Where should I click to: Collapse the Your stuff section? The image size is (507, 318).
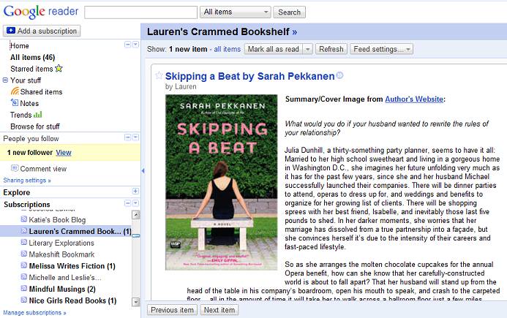(x=5, y=80)
